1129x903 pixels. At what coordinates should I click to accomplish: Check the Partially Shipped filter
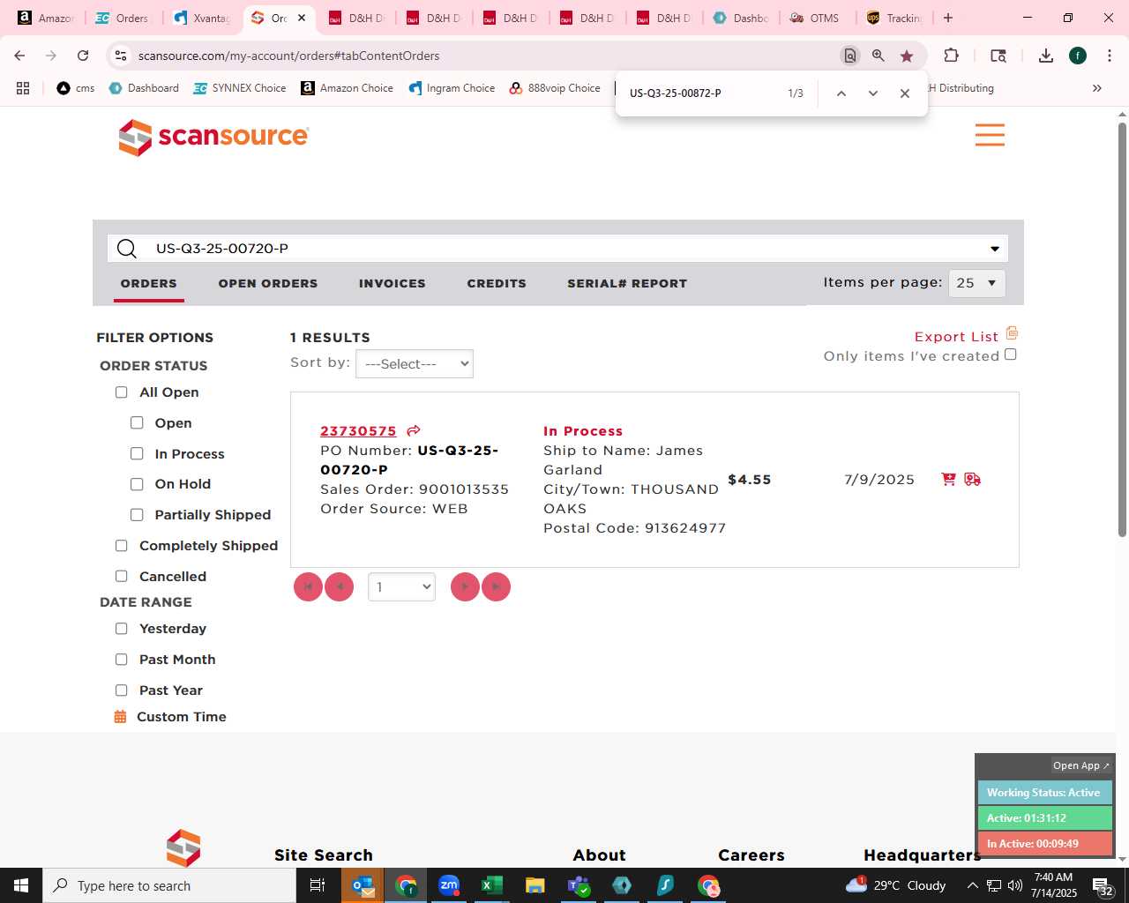coord(137,515)
